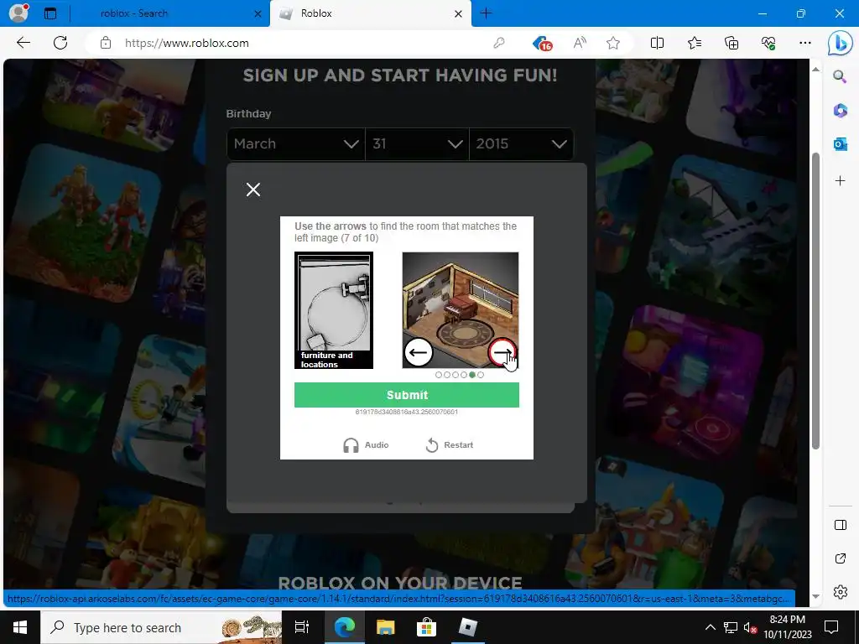Viewport: 859px width, 644px height.
Task: Close the captcha dialog with X
Action: tap(253, 190)
